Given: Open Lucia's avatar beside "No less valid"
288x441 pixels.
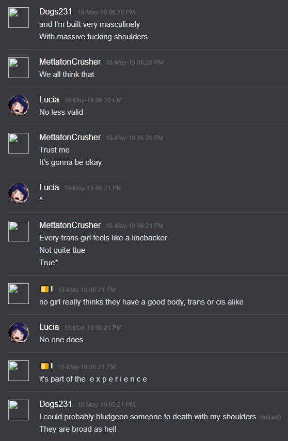Looking at the screenshot, I should [19, 105].
